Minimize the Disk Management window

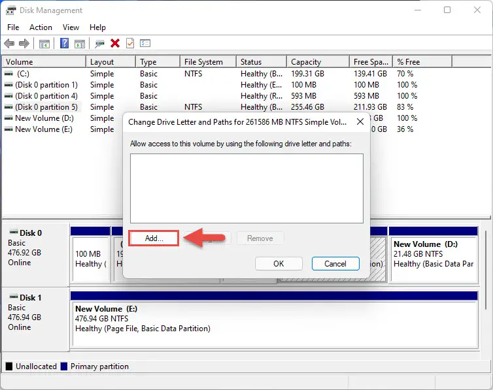(418, 10)
